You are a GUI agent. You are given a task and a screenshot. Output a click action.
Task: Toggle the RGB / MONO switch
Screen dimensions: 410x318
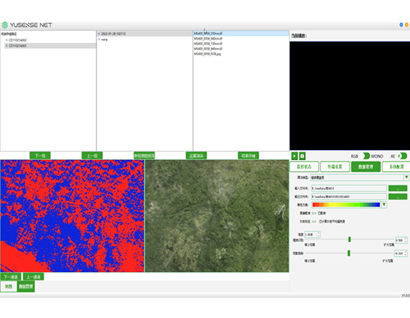[x=365, y=156]
